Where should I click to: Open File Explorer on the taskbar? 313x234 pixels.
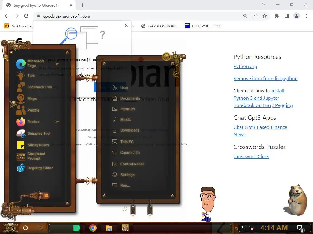[x=109, y=228]
